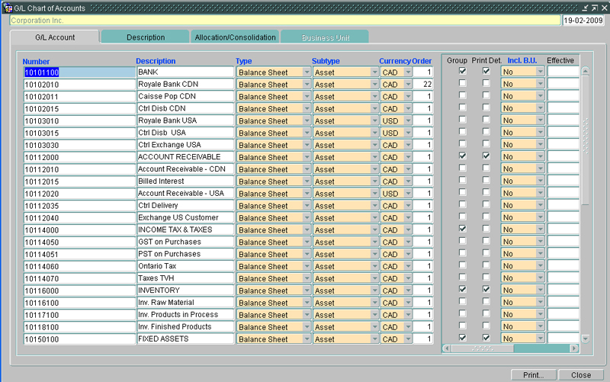The width and height of the screenshot is (610, 382).
Task: Toggle Group checkbox for INCOME TAX & TAXES
Action: [x=462, y=229]
